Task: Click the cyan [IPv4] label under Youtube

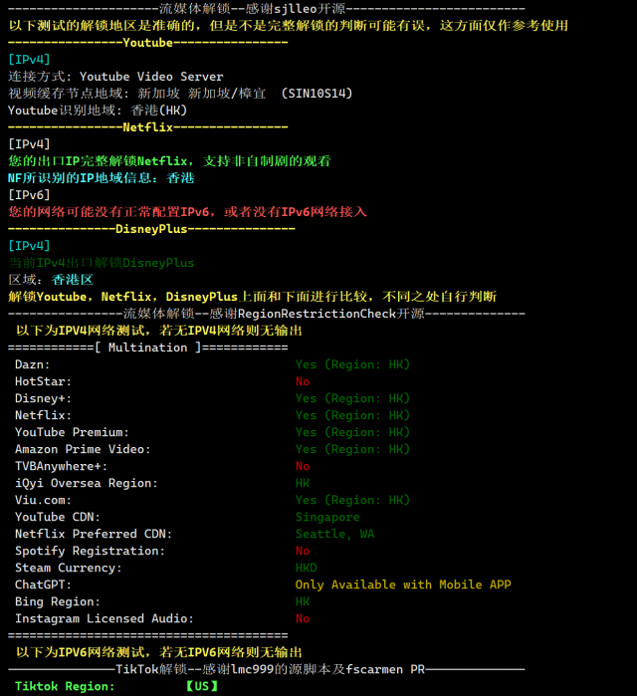Action: click(x=29, y=60)
